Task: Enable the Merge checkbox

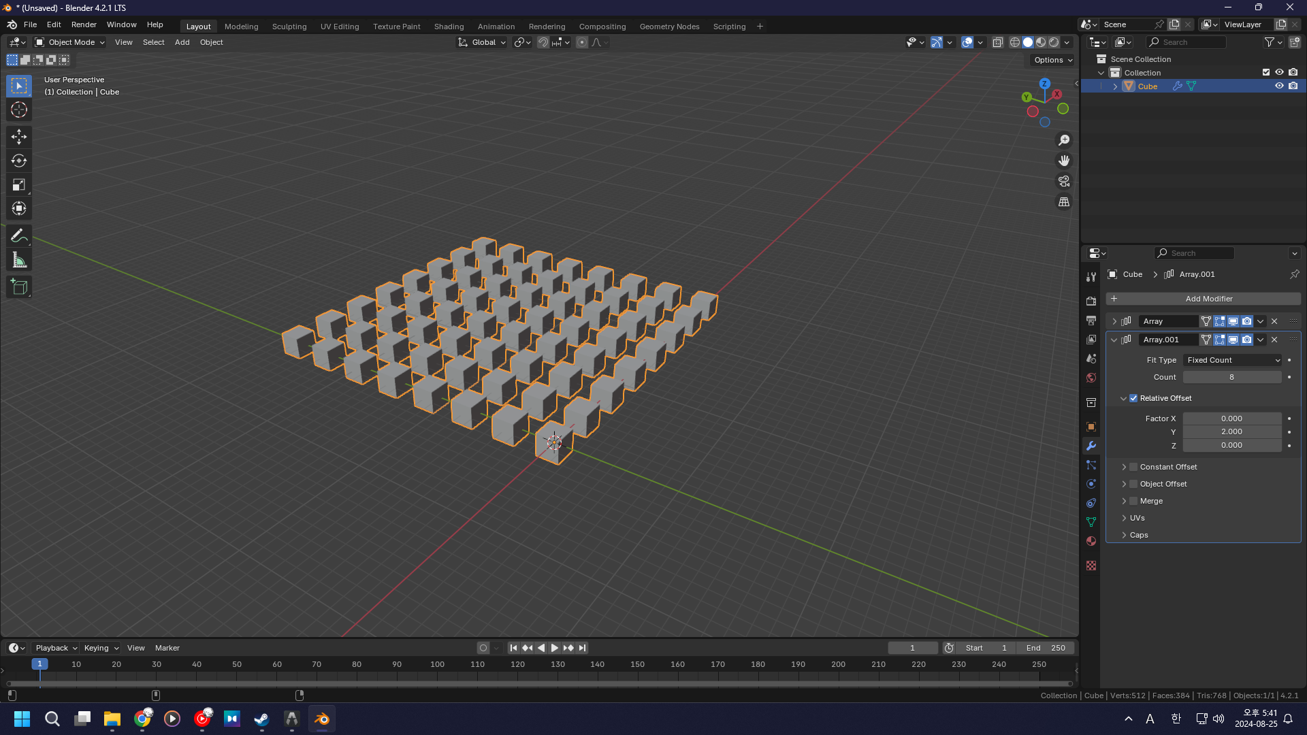Action: point(1133,501)
